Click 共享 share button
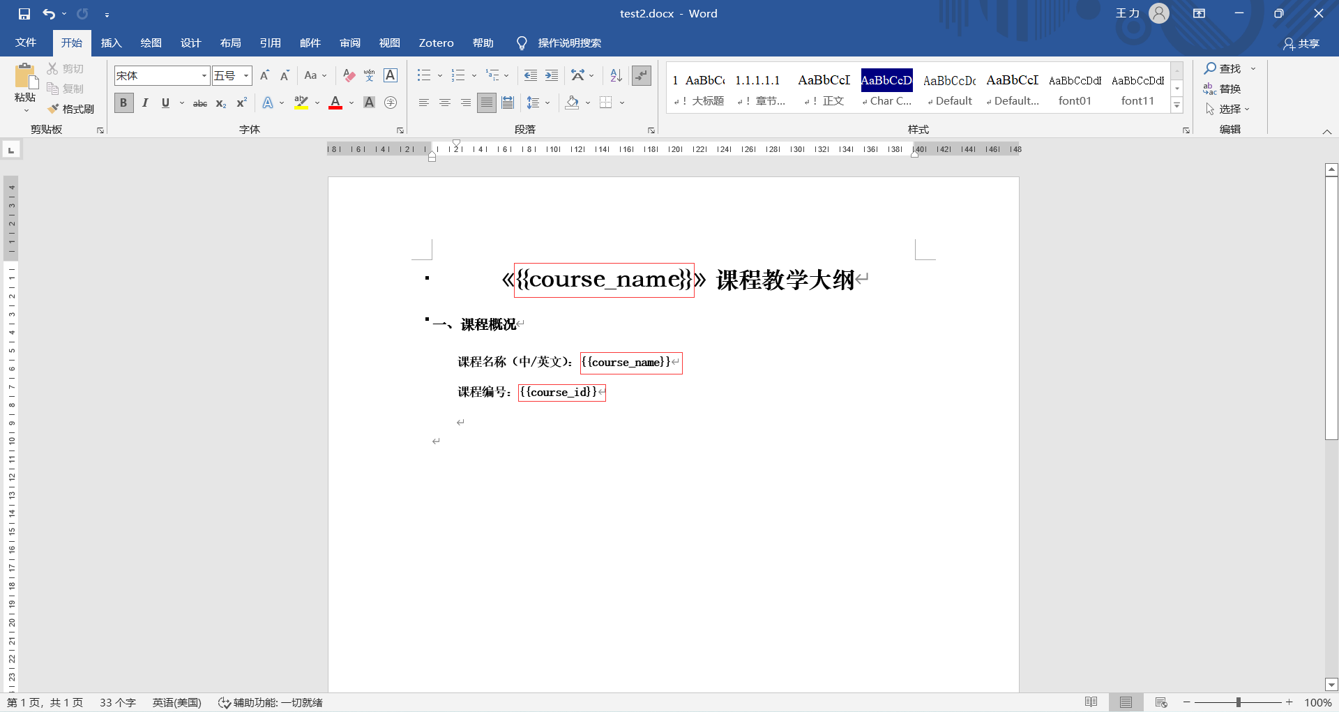The height and width of the screenshot is (712, 1339). point(1301,43)
